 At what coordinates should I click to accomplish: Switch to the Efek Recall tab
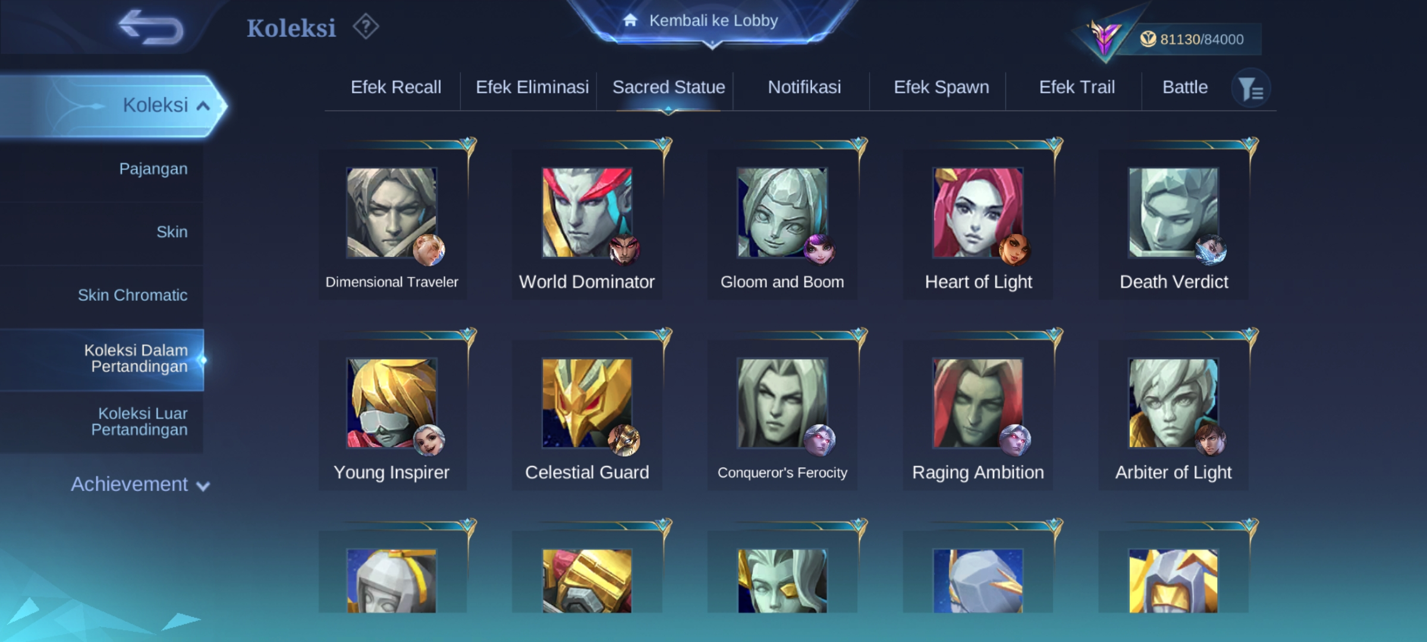point(396,87)
